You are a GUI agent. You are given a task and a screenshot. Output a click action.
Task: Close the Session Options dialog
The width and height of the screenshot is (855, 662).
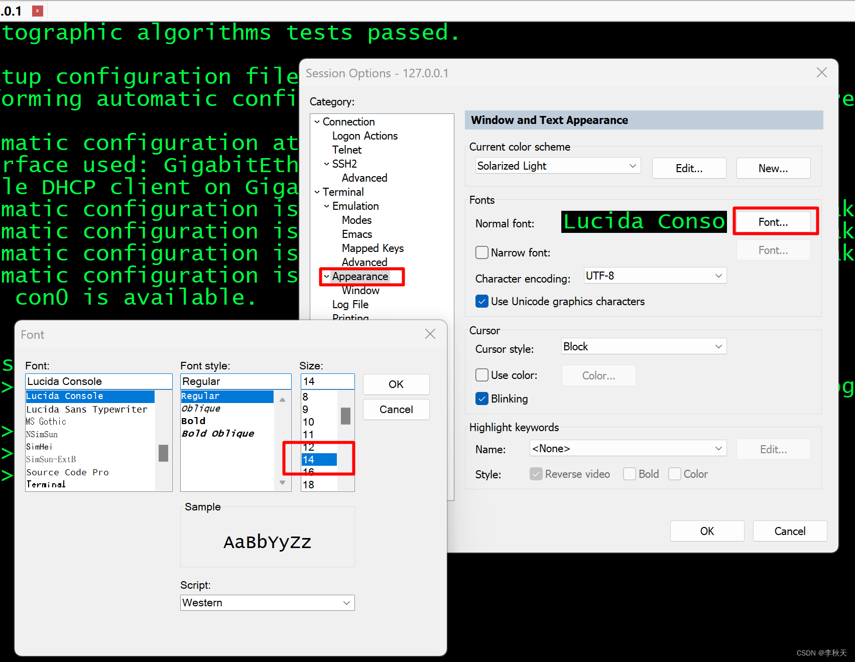coord(821,73)
